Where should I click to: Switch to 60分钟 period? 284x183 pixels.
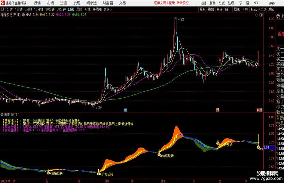[x=61, y=9]
